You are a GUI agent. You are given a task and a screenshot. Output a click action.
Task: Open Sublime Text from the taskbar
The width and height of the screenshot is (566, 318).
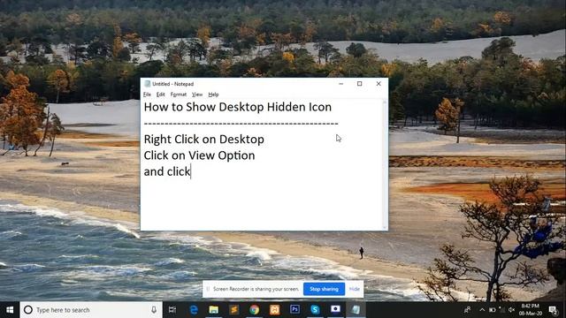(x=233, y=310)
